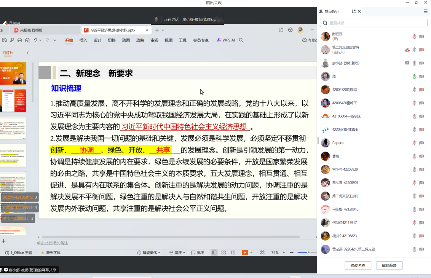Open the 设计 ribbon tab
Screen dimensions: 431x278
click(97, 40)
